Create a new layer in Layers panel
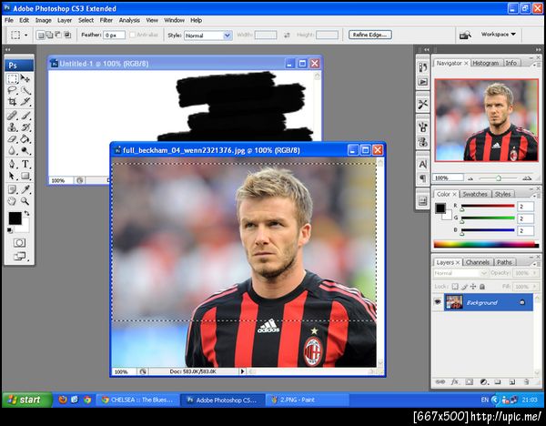 [511, 382]
